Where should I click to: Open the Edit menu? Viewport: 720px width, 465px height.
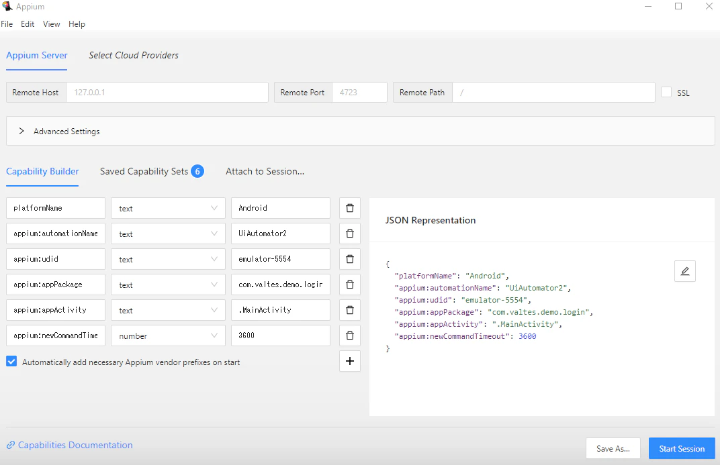click(x=28, y=24)
